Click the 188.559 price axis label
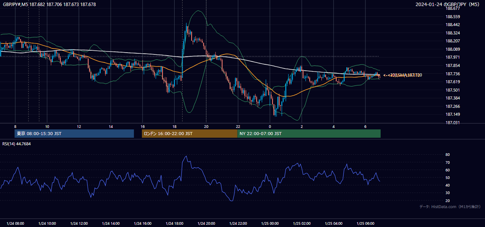The width and height of the screenshot is (485, 227). 452,17
